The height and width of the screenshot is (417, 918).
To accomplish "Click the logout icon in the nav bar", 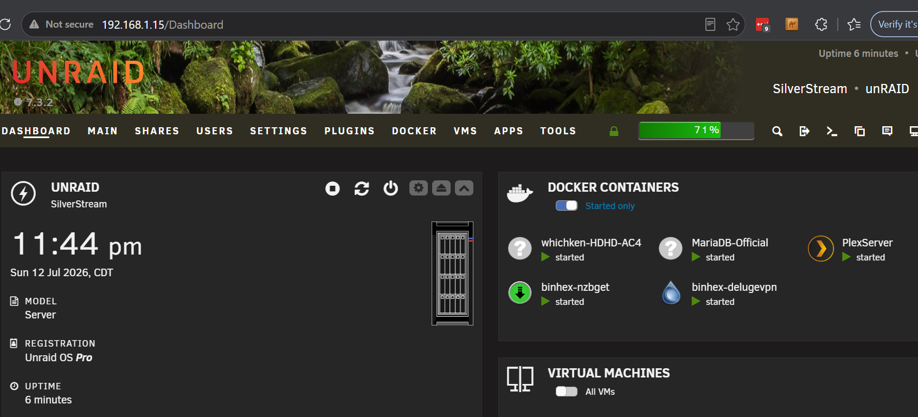I will coord(804,131).
